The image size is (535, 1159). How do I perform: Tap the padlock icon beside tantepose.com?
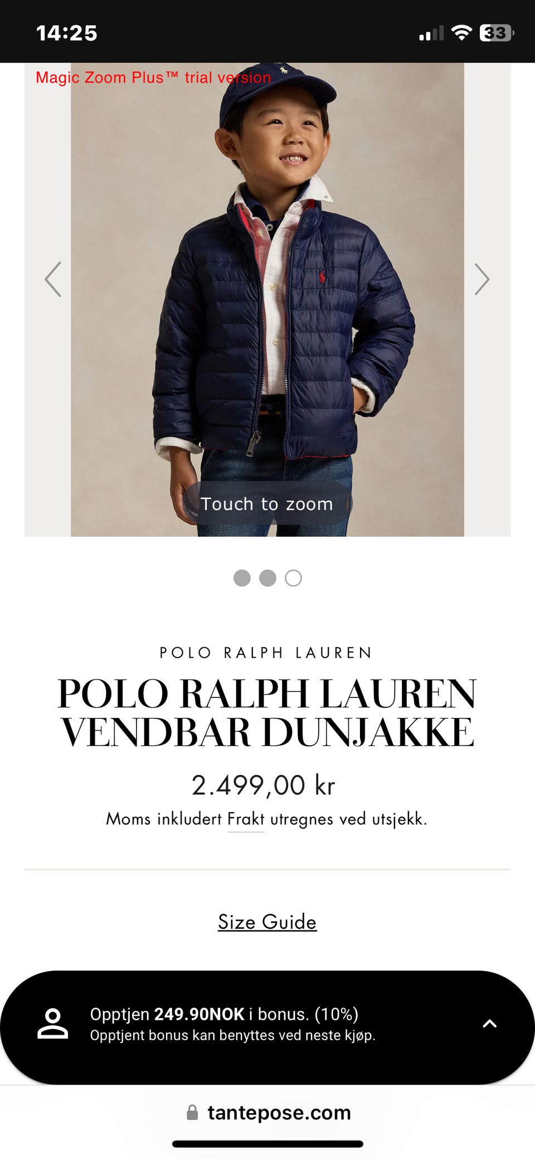click(192, 1113)
